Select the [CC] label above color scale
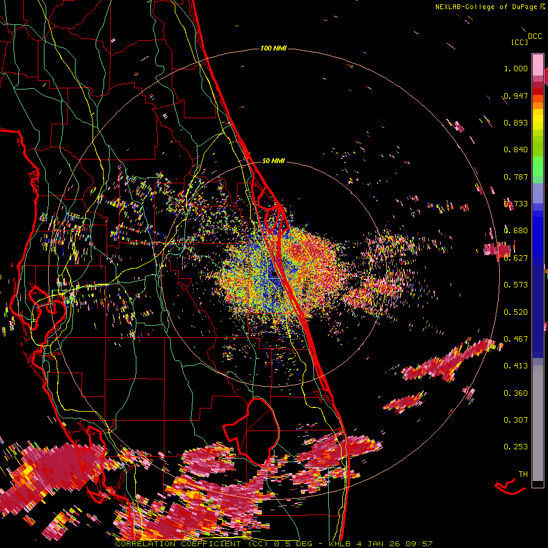 (x=519, y=42)
